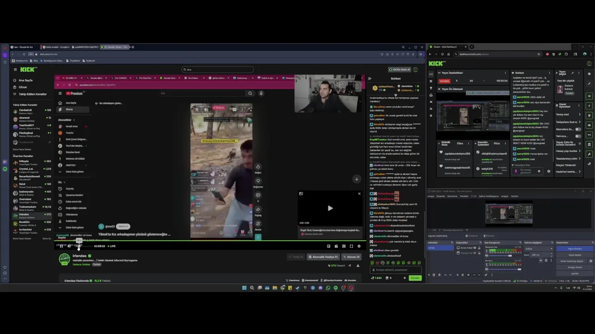The height and width of the screenshot is (334, 595).
Task: Collapse recommended channels with Daha Az
Action: point(46,238)
